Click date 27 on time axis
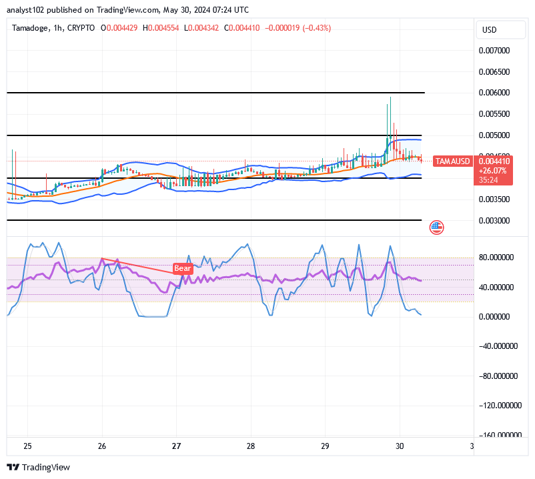Screen dimensions: 535x479 176,446
